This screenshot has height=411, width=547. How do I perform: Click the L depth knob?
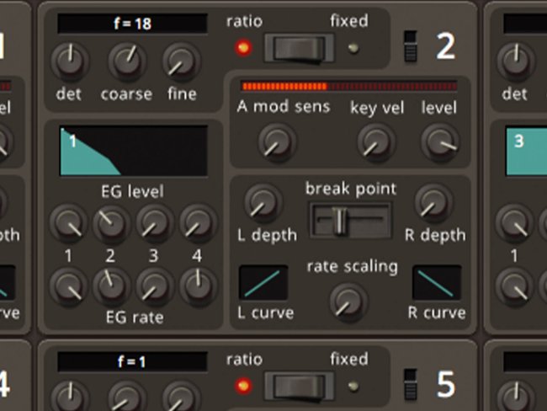tap(263, 202)
